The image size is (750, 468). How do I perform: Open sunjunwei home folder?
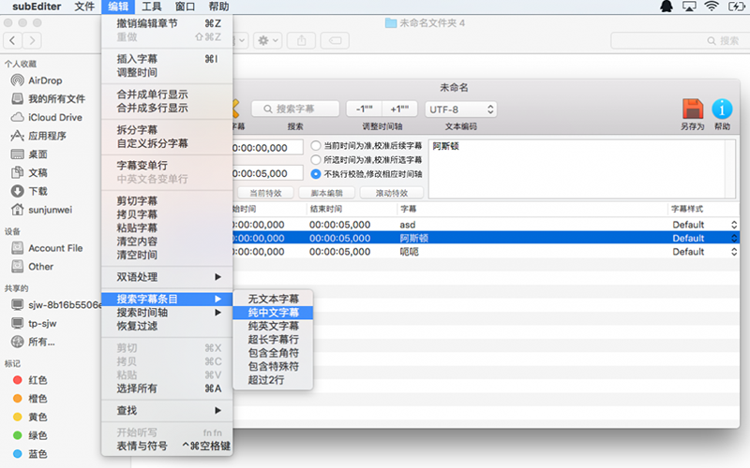pos(42,210)
